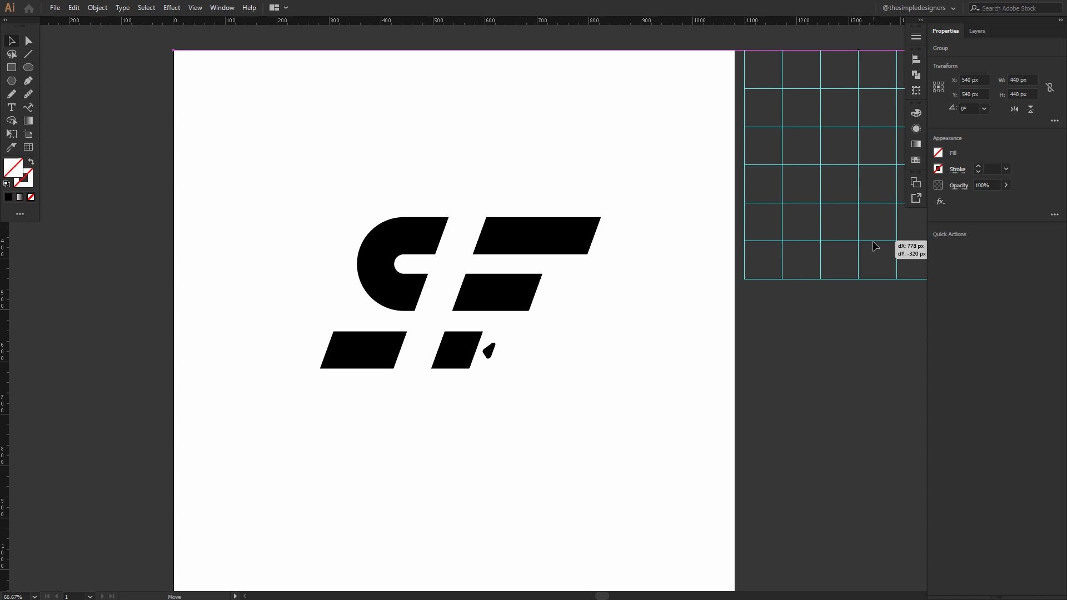
Task: Select the Direct Selection tool
Action: click(x=28, y=41)
